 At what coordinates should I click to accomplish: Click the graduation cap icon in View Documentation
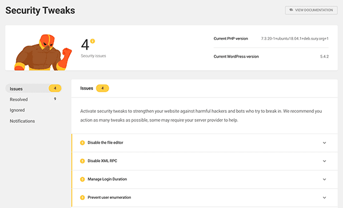291,10
